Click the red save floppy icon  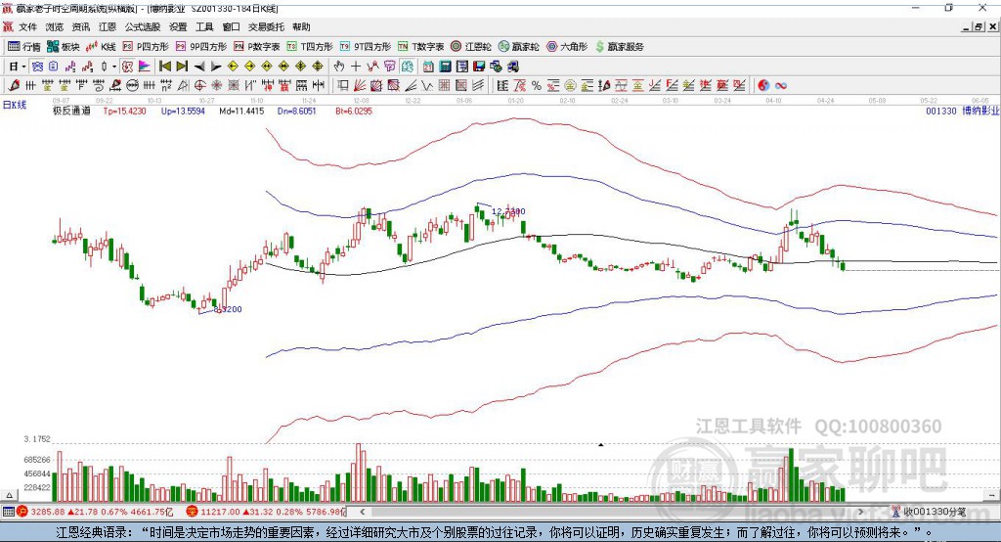tap(479, 67)
